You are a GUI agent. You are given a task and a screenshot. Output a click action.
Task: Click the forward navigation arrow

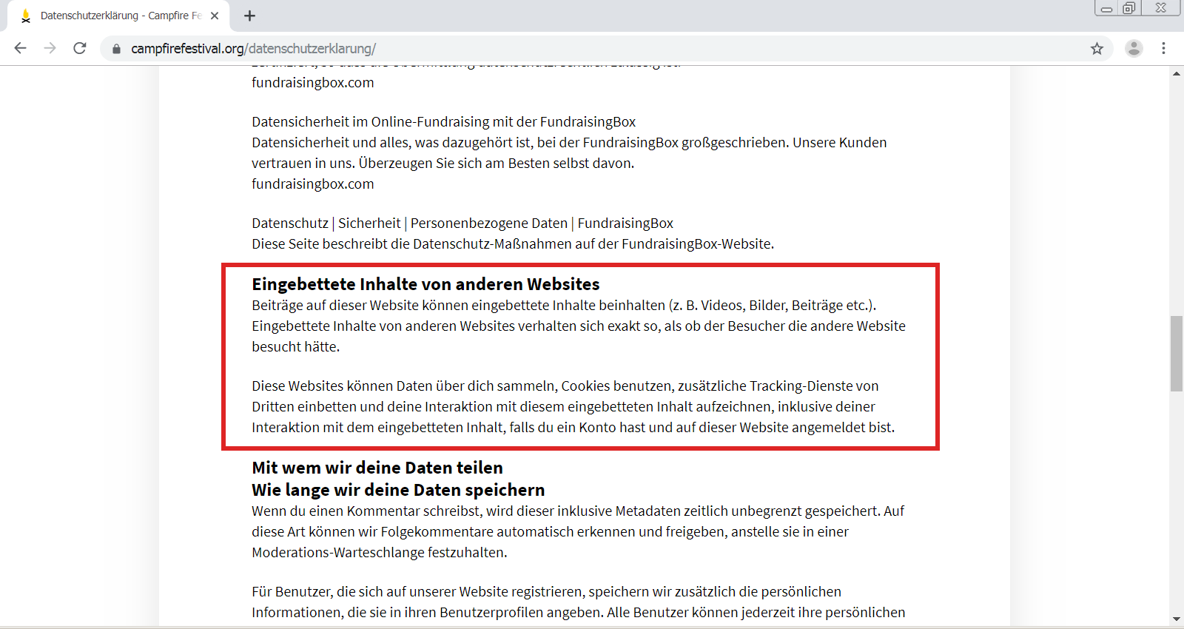[50, 48]
